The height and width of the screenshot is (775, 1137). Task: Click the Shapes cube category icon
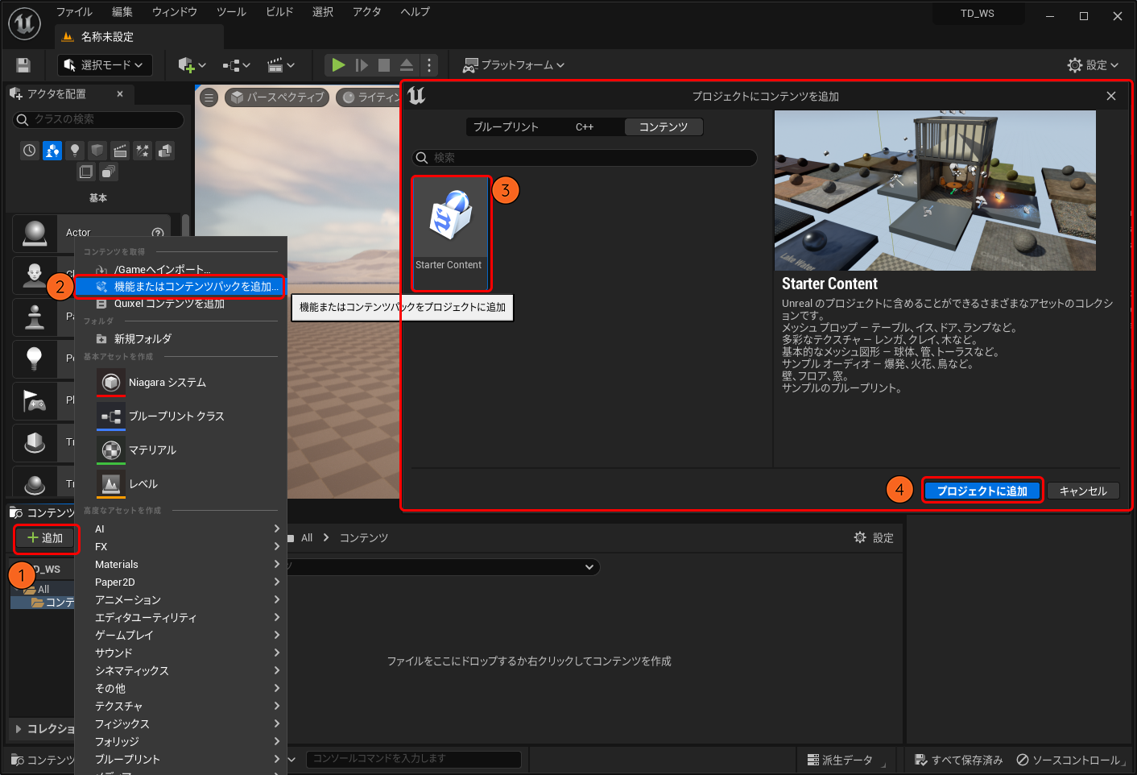click(97, 151)
